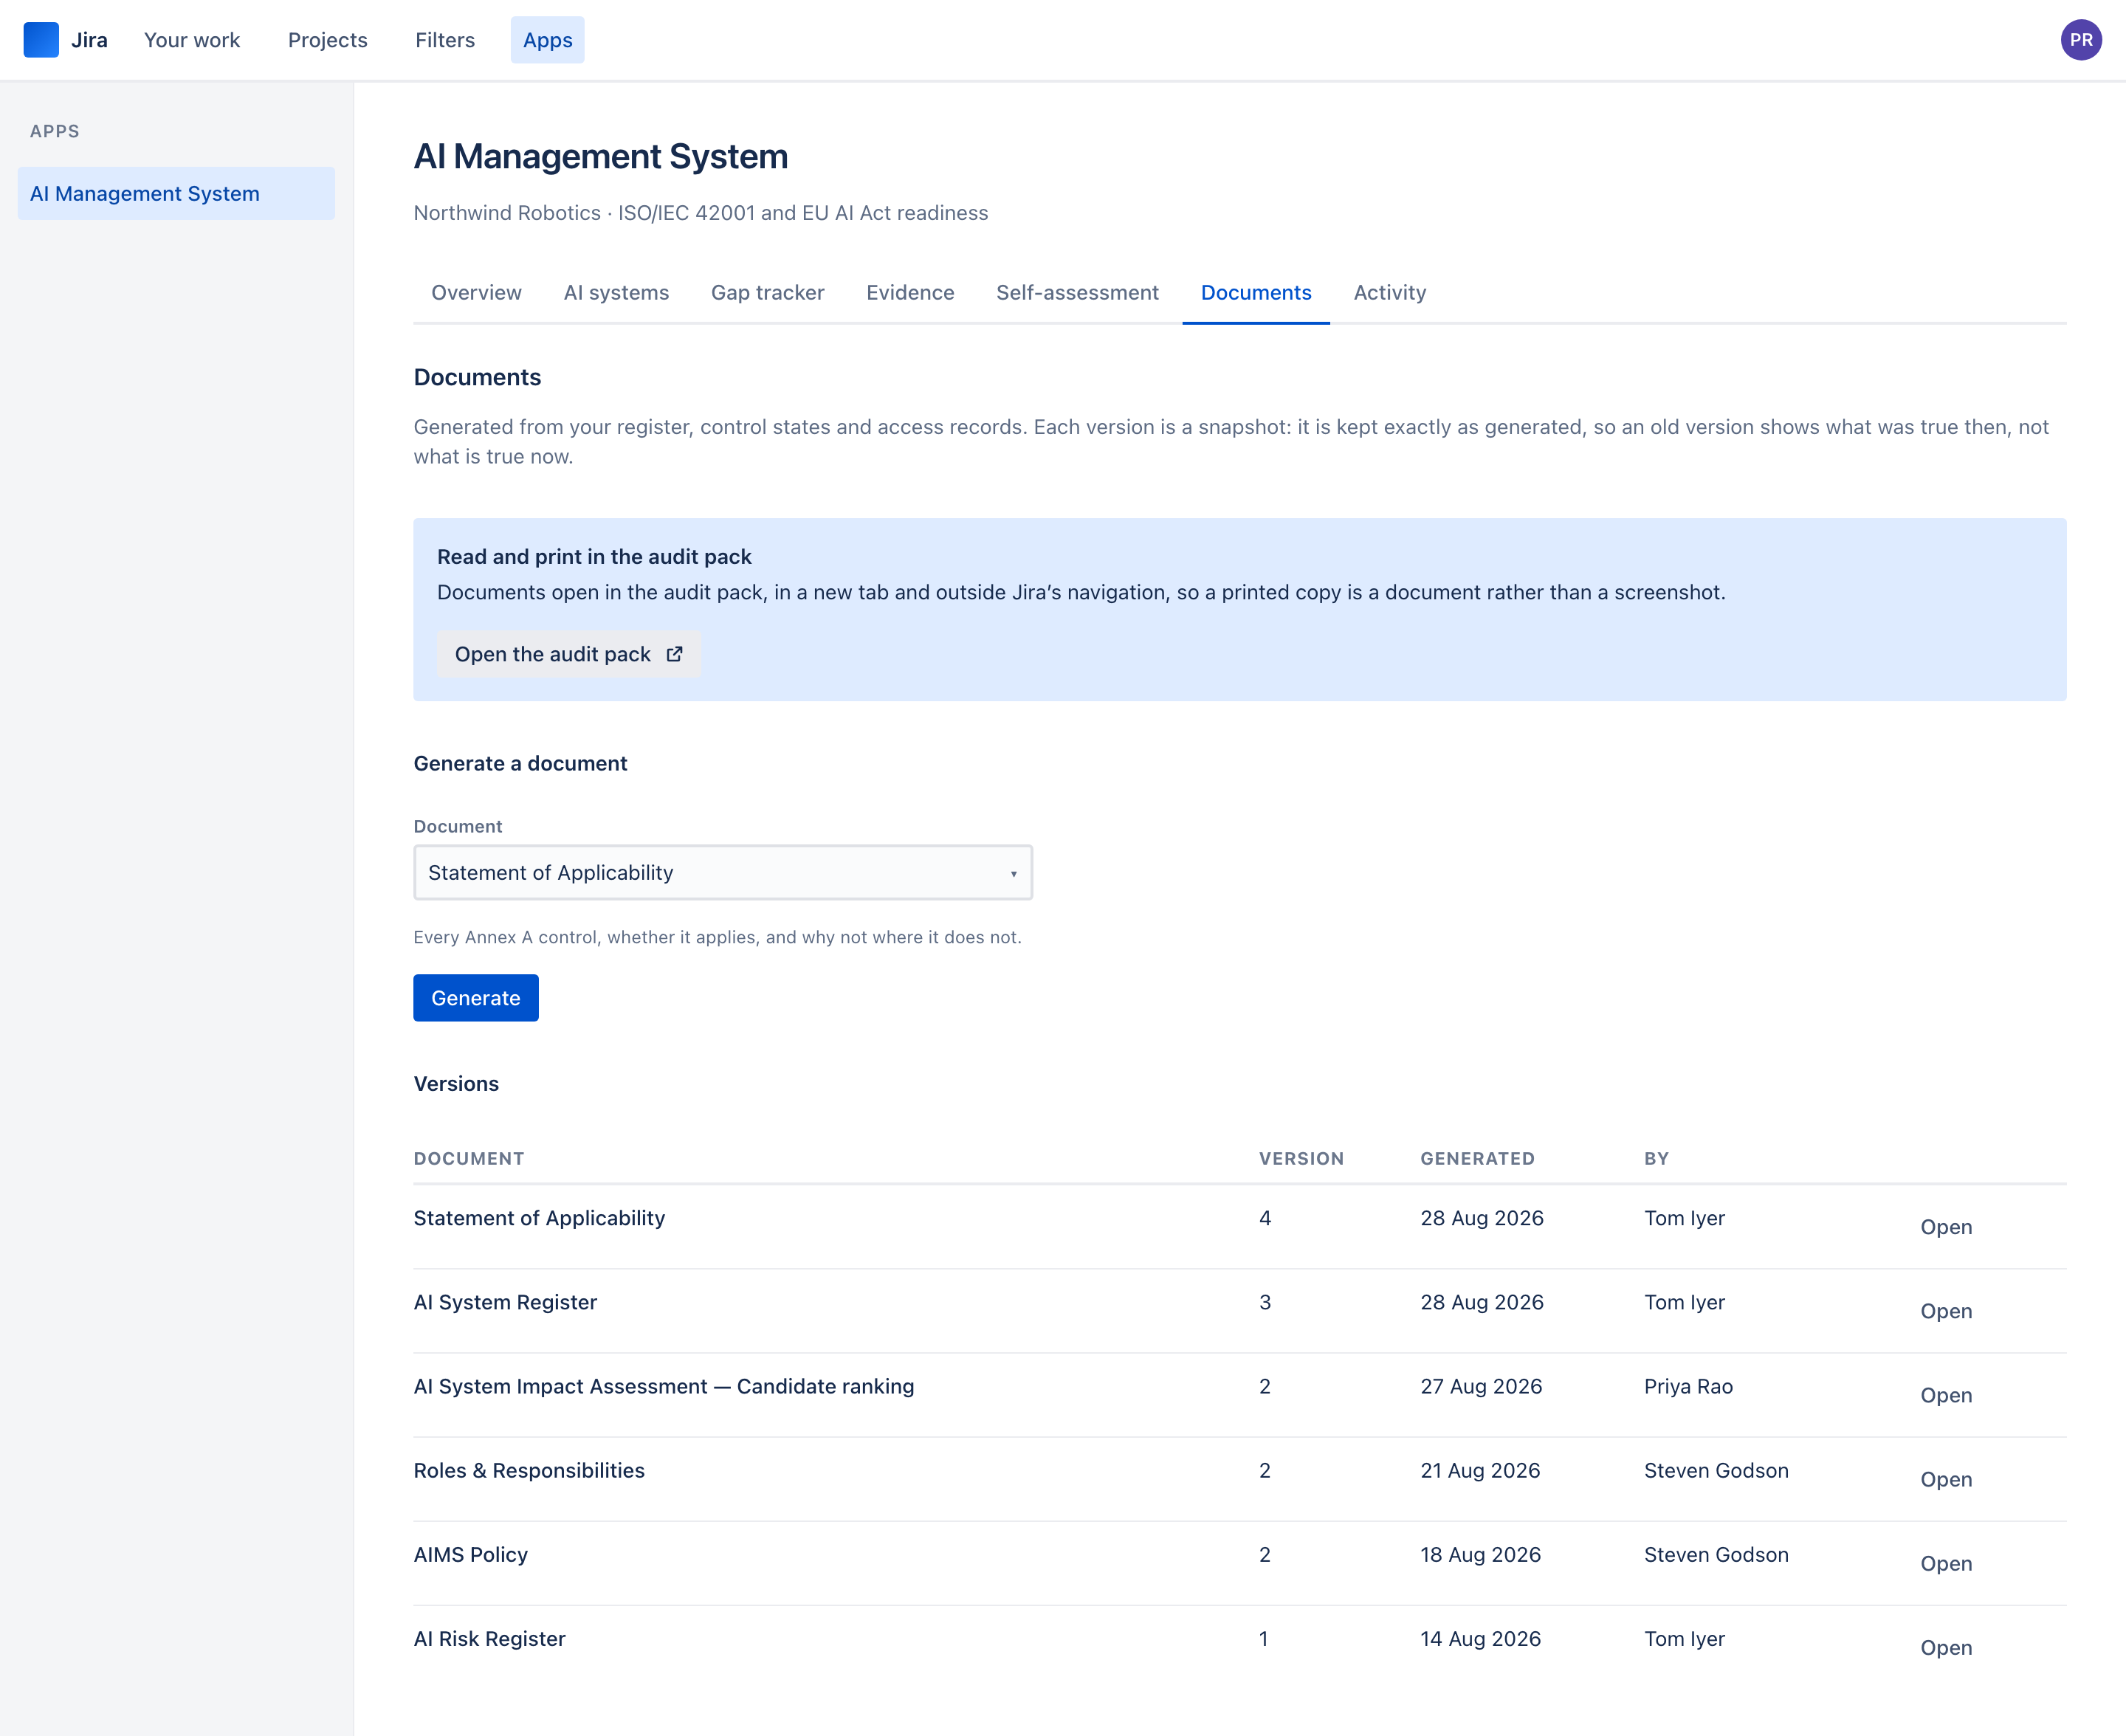This screenshot has height=1736, width=2126.
Task: Switch to the Overview tab
Action: [476, 292]
